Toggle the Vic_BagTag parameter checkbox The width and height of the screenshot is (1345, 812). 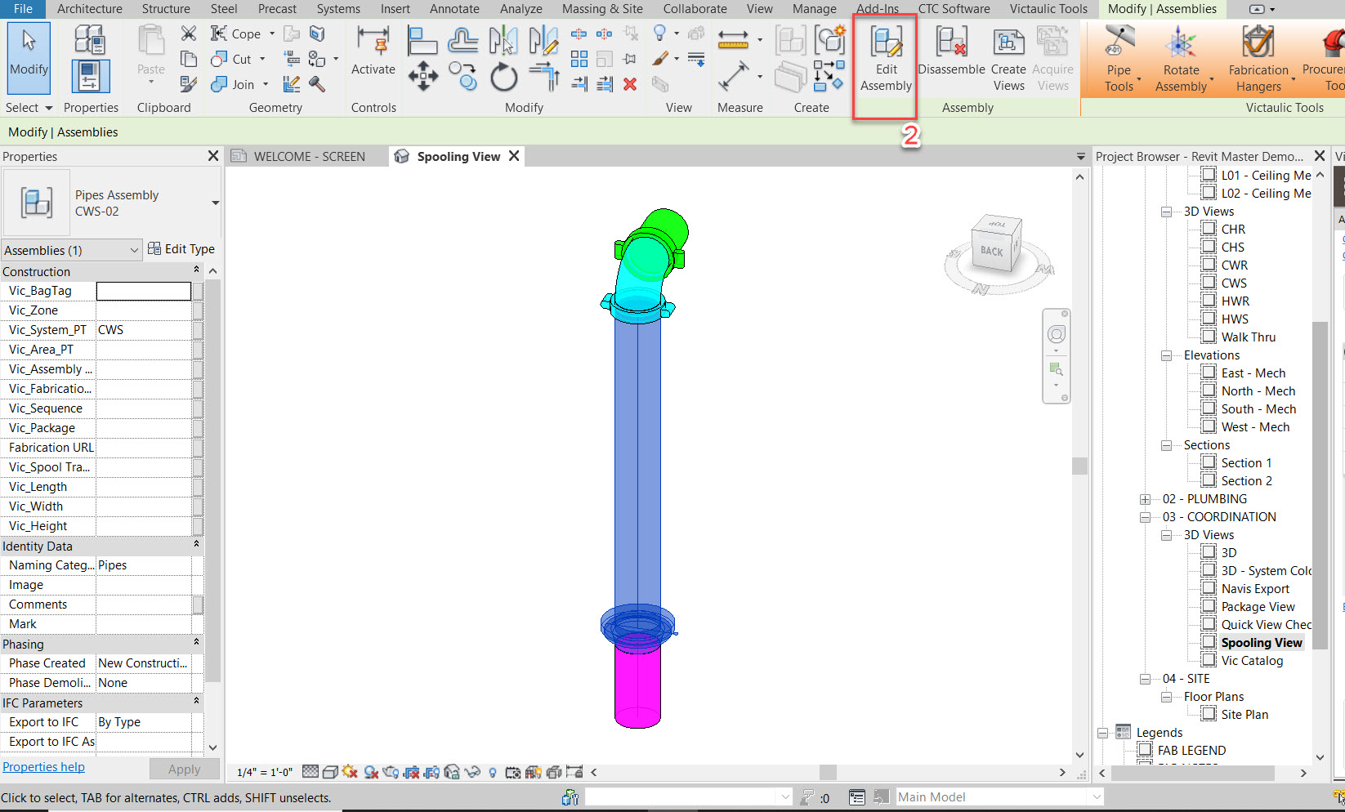point(198,291)
